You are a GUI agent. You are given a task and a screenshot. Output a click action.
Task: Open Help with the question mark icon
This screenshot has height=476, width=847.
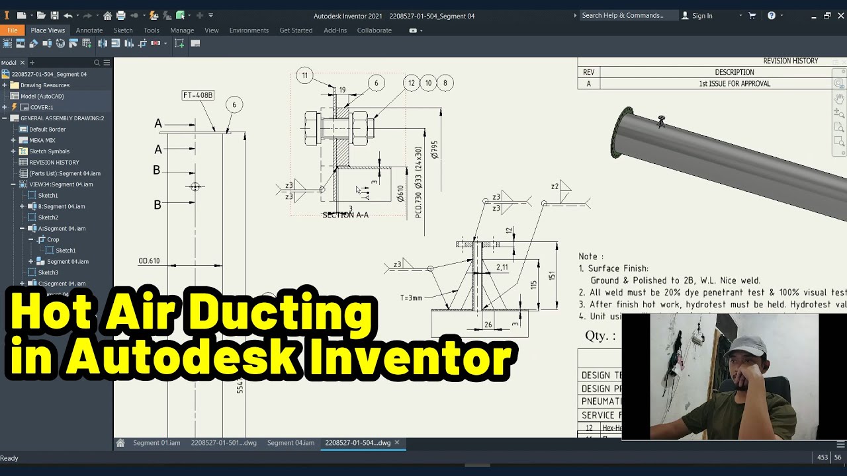[x=772, y=15]
